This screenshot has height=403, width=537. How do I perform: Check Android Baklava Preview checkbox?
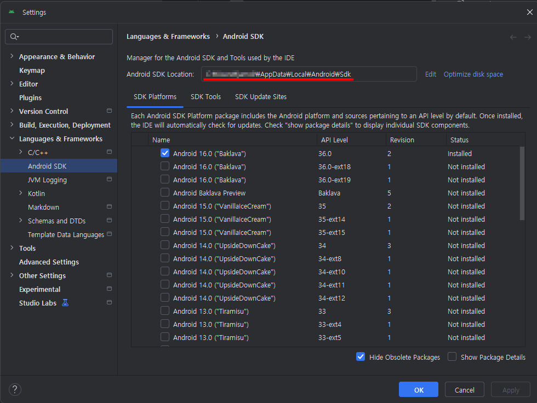165,192
